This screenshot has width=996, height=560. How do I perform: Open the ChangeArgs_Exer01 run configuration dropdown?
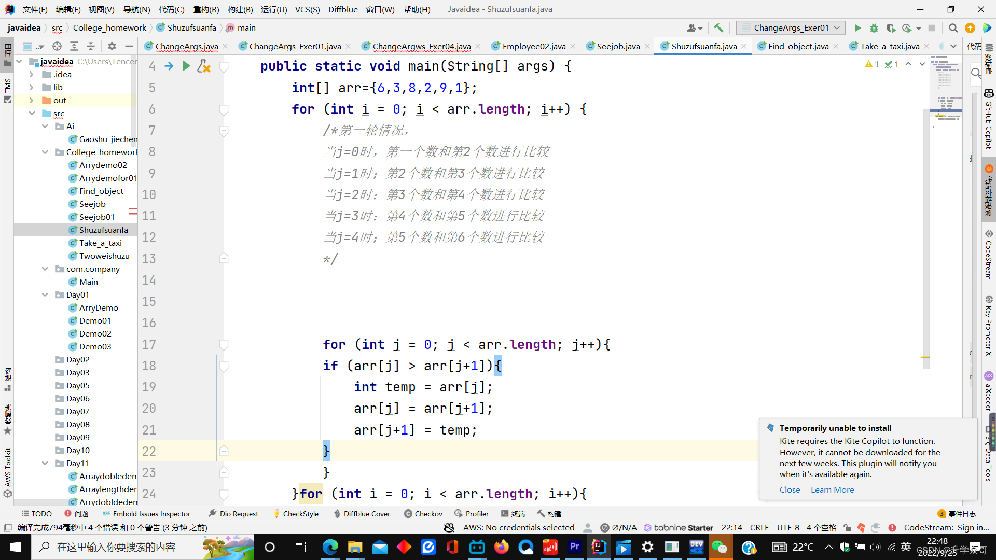pos(791,28)
